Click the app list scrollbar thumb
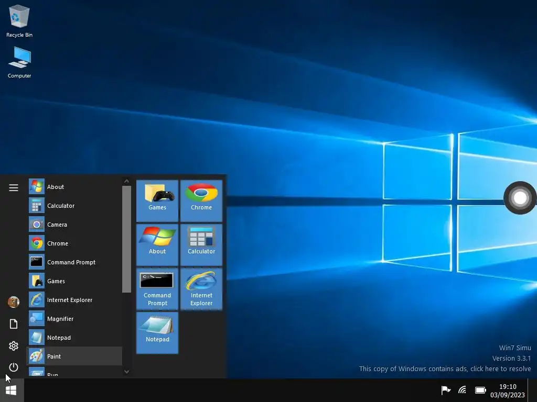The height and width of the screenshot is (402, 537). coord(126,239)
